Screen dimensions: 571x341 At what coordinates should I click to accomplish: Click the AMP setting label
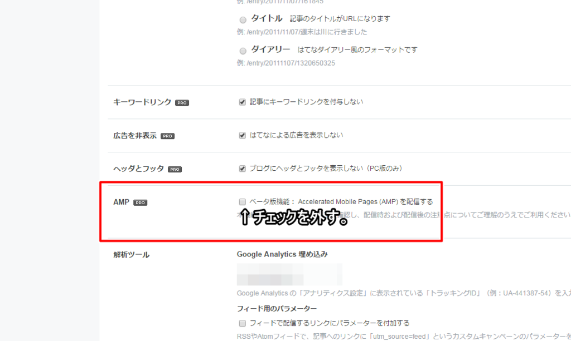click(121, 202)
